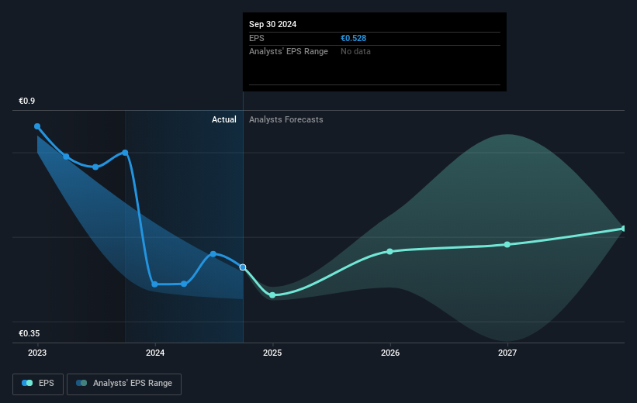
Task: Toggle the Analysts' EPS Range legend button
Action: 124,384
